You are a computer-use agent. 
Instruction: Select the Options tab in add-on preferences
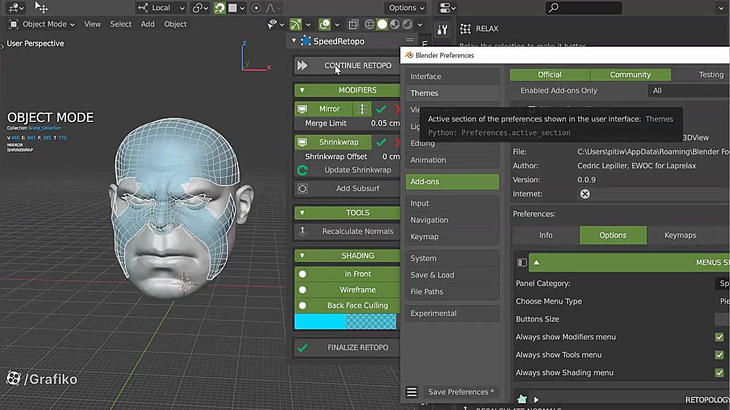(x=613, y=235)
